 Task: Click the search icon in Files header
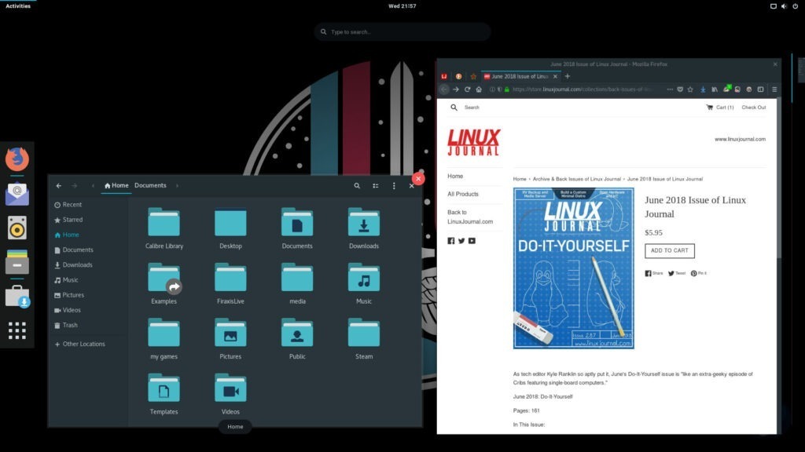point(357,186)
